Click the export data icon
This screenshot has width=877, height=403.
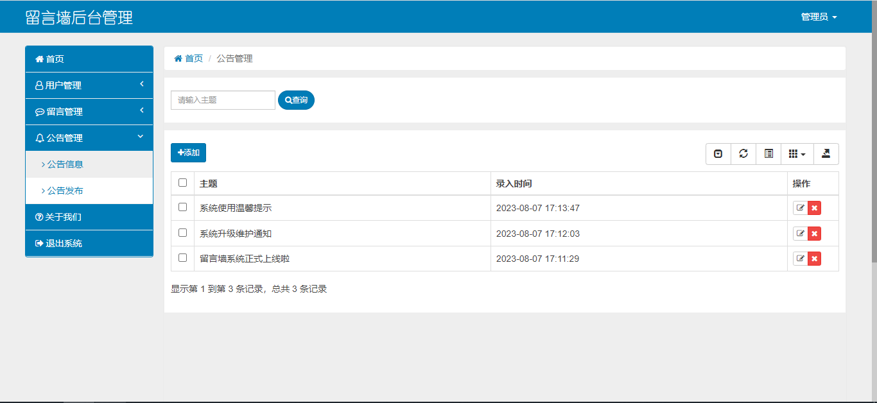click(826, 154)
